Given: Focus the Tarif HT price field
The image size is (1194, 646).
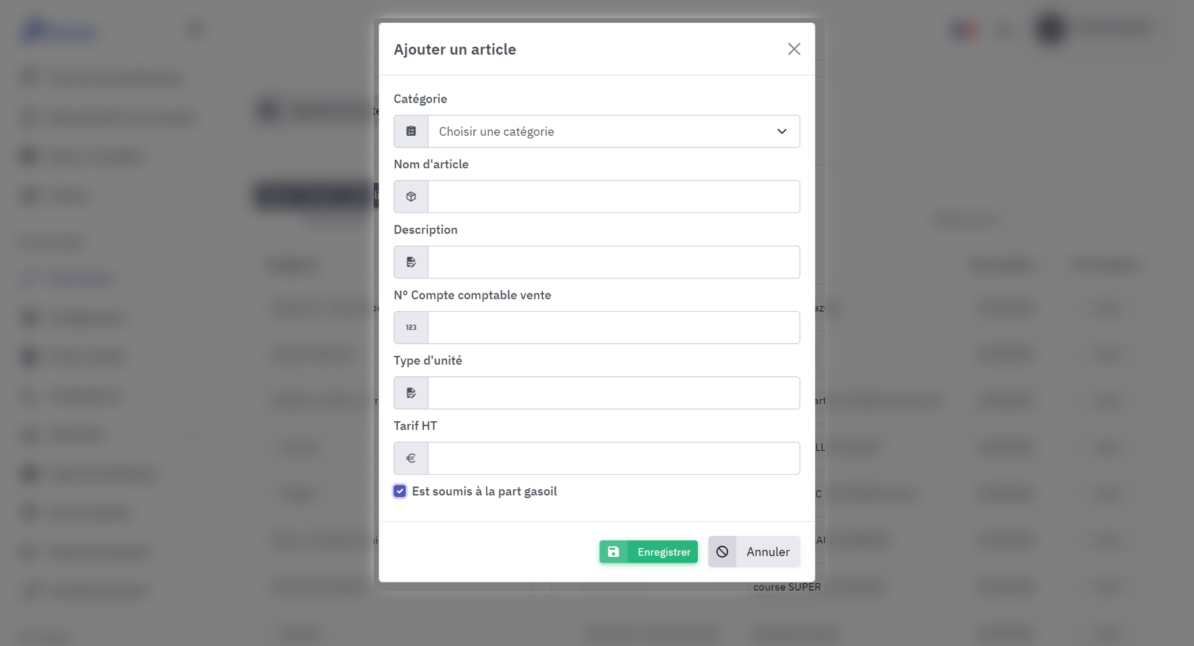Looking at the screenshot, I should point(613,458).
